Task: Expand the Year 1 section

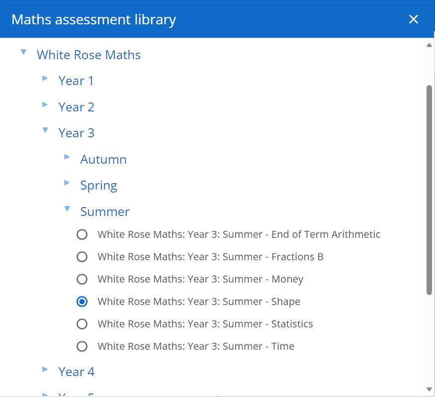Action: point(45,78)
